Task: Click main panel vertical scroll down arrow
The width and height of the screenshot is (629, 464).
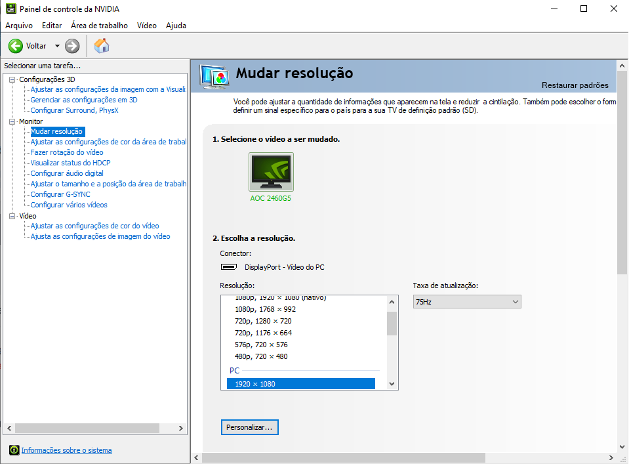Action: pos(622,446)
